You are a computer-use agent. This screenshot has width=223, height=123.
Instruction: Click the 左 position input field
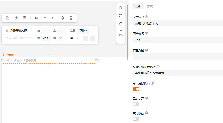click(x=45, y=31)
